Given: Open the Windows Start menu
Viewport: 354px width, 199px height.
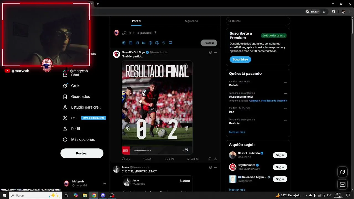Looking at the screenshot, I should [4, 195].
